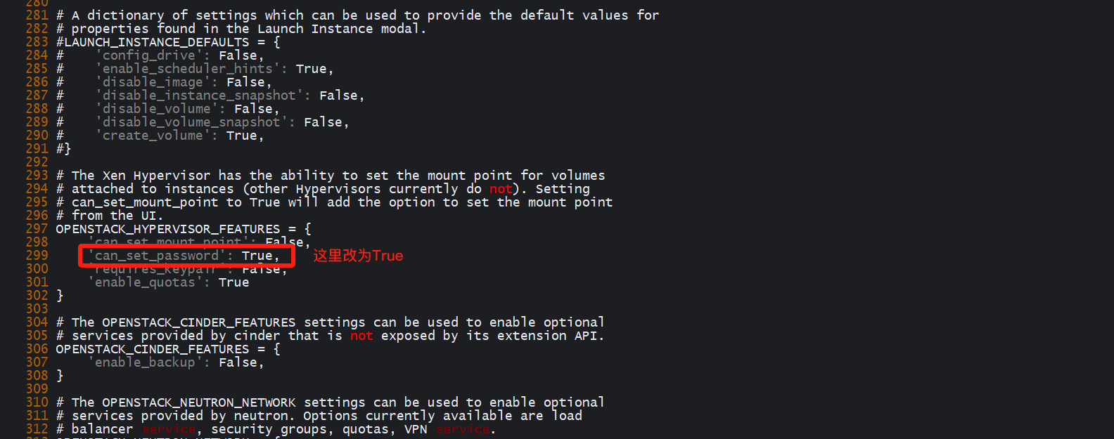This screenshot has width=1114, height=439.
Task: Click the 'can_set_password' key in the red box
Action: click(156, 256)
